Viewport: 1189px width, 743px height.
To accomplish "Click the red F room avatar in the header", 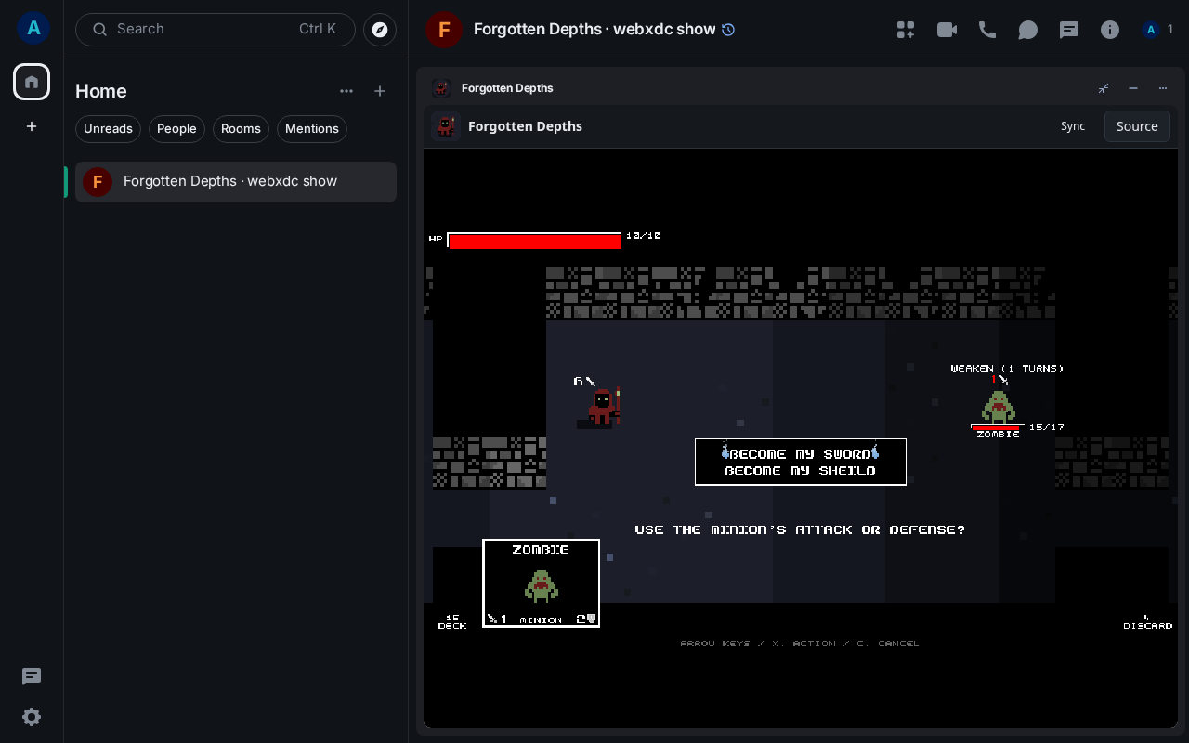I will [444, 30].
